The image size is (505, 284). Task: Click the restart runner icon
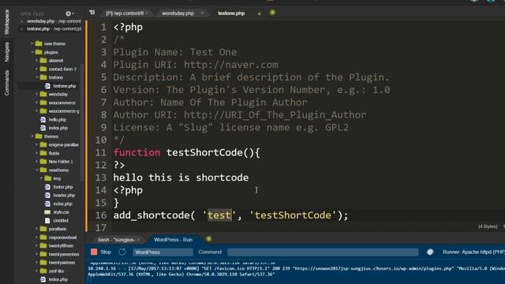[x=122, y=252]
